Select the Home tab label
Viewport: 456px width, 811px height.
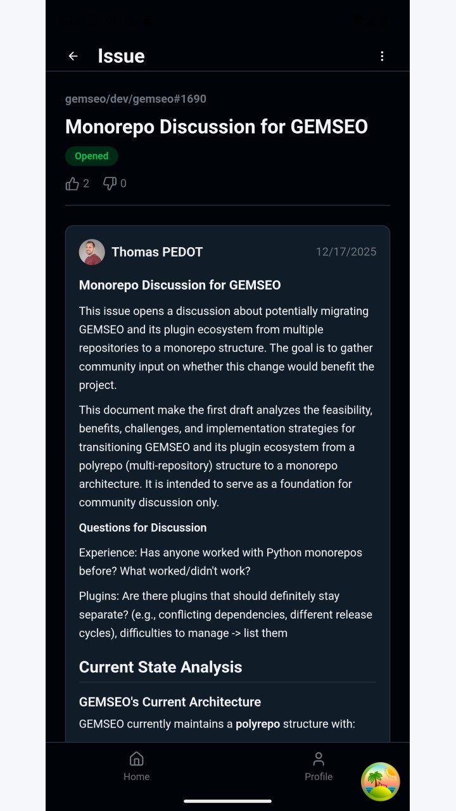click(x=136, y=777)
